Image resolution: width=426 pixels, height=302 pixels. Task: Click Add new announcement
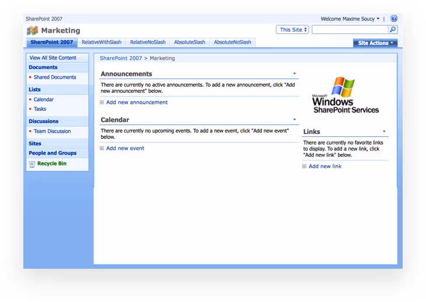coord(137,102)
